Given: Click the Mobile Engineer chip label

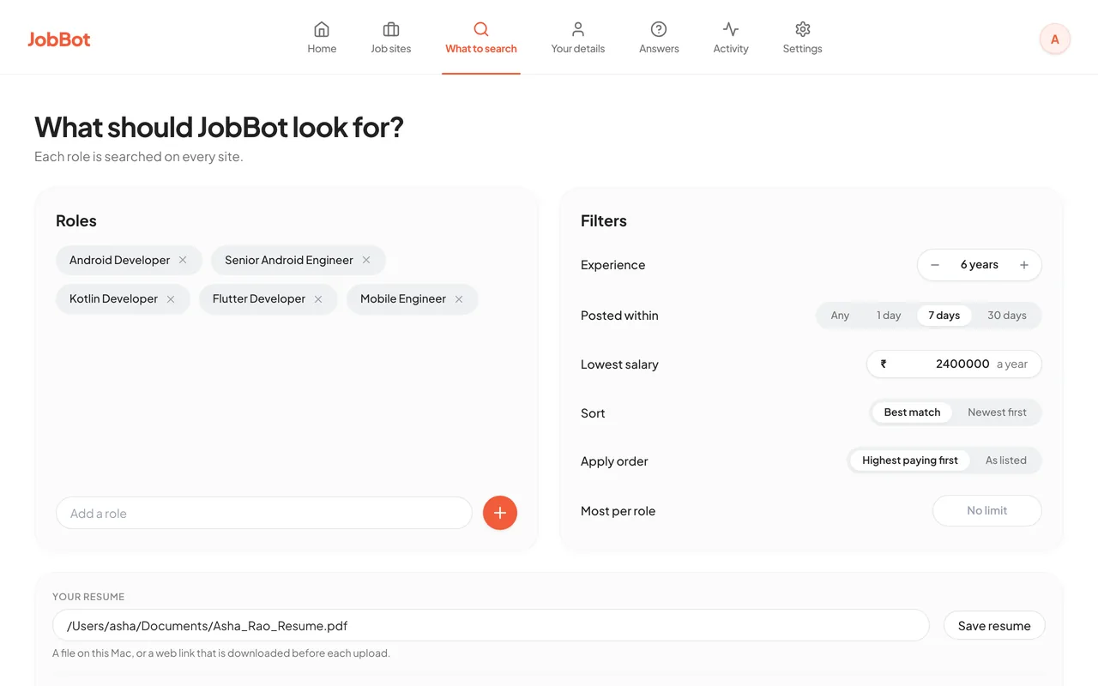Looking at the screenshot, I should (403, 298).
